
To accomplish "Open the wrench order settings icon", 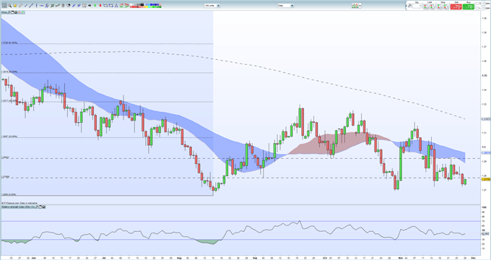I will coord(409,6).
